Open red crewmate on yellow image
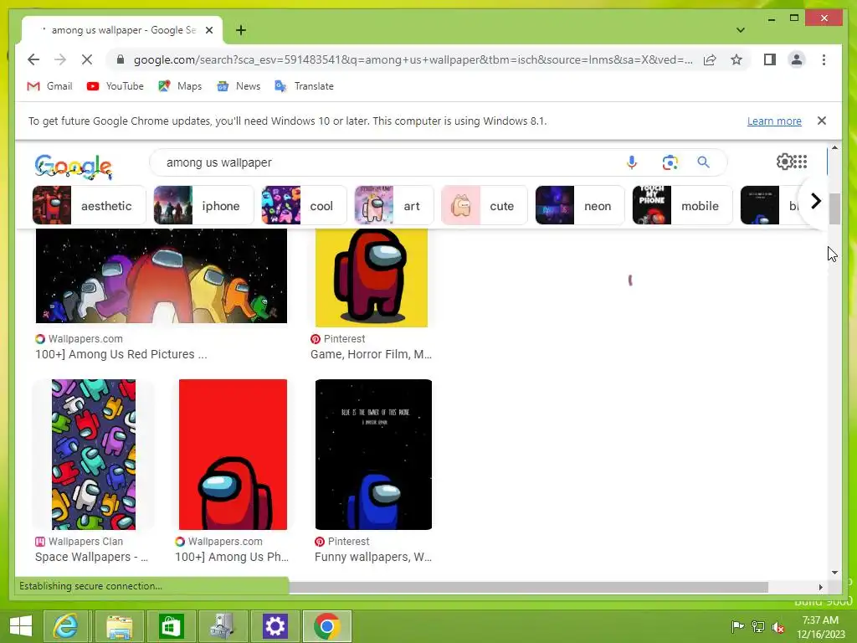The image size is (857, 643). 371,278
